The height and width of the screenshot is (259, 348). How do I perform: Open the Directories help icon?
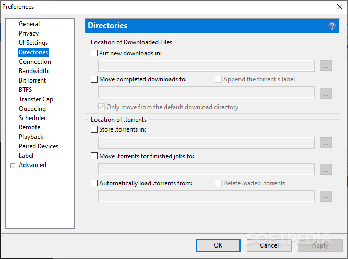[332, 26]
